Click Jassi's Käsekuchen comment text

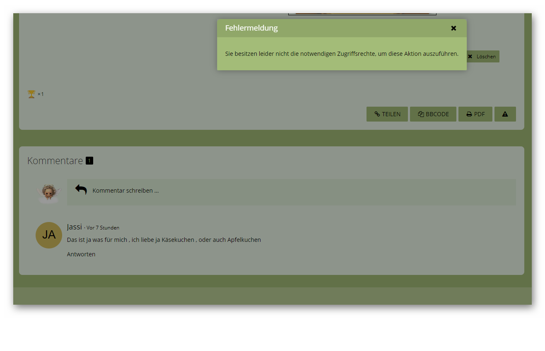[x=164, y=240]
